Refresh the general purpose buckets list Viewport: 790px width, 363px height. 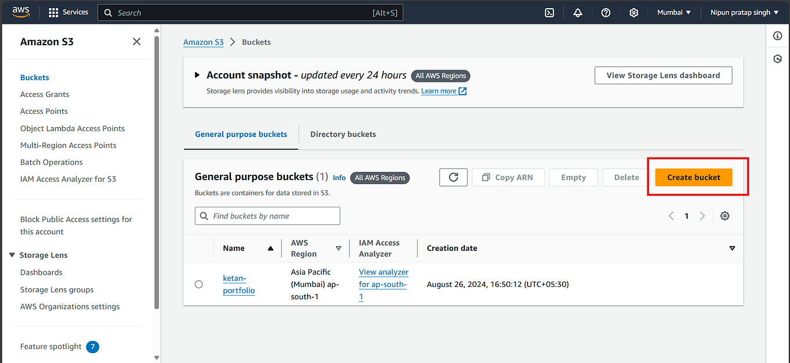(x=453, y=177)
